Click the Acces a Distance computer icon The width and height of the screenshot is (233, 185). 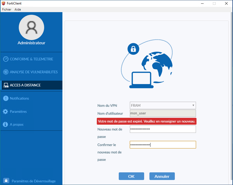tap(6, 85)
